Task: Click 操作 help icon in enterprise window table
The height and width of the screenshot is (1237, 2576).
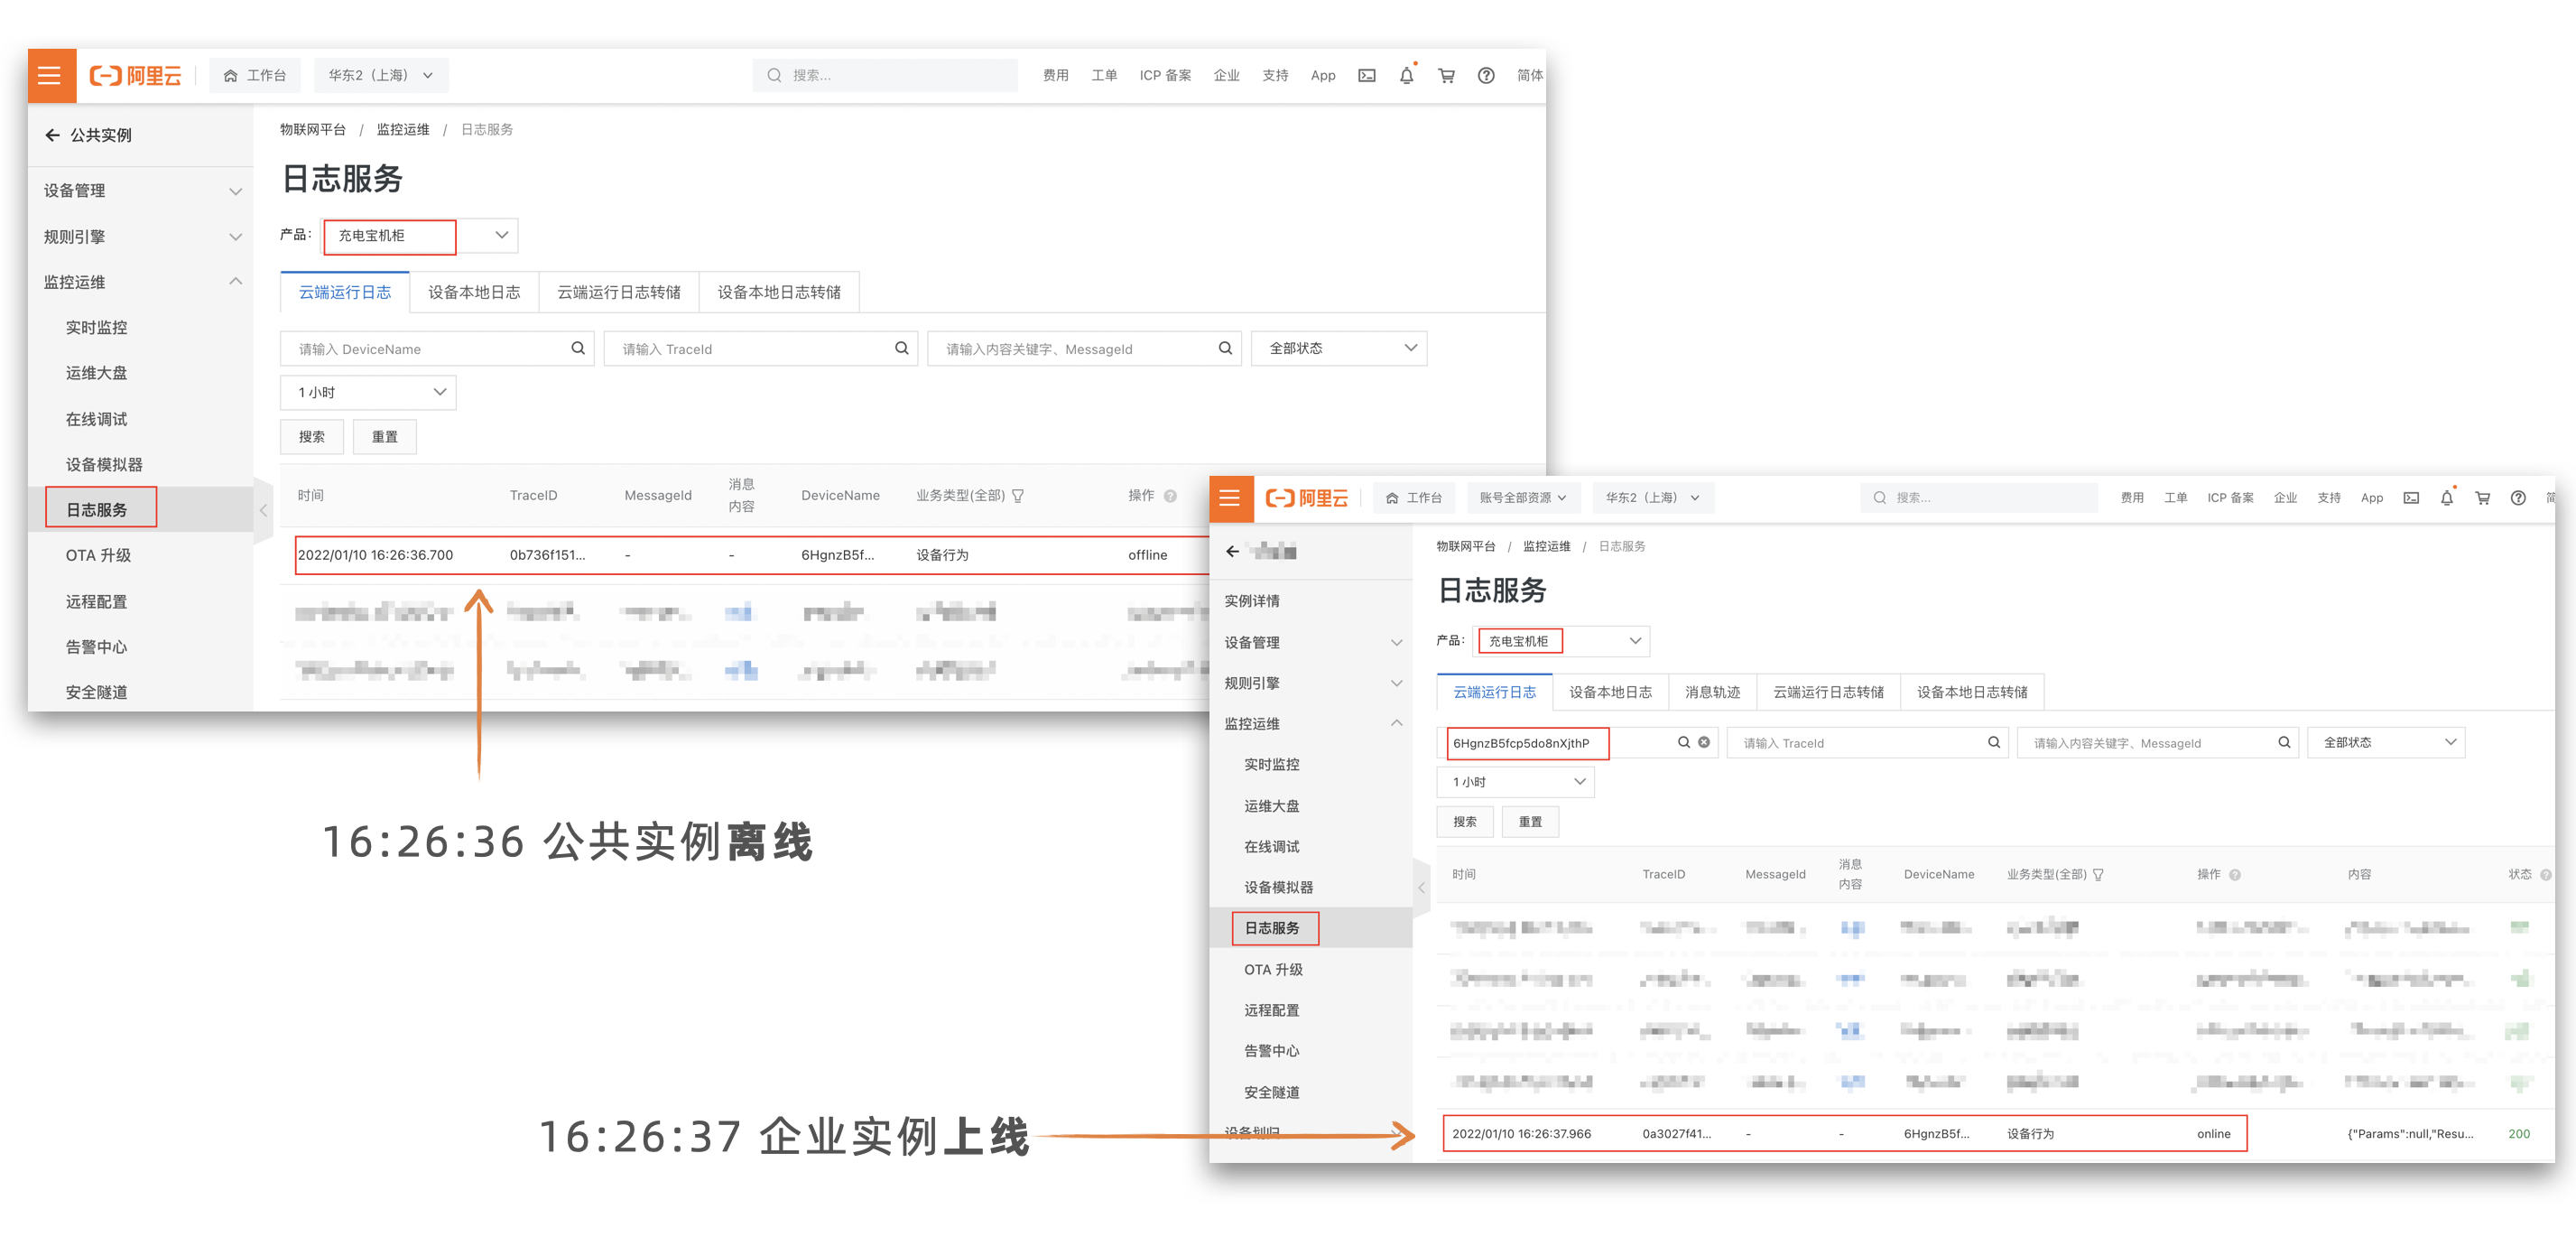Action: pyautogui.click(x=2235, y=874)
